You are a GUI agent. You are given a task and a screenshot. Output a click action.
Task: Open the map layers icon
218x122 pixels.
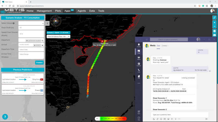pyautogui.click(x=214, y=31)
